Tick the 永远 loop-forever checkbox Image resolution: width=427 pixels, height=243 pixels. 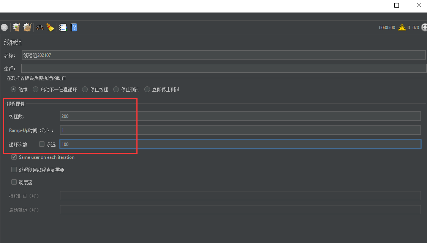[42, 144]
